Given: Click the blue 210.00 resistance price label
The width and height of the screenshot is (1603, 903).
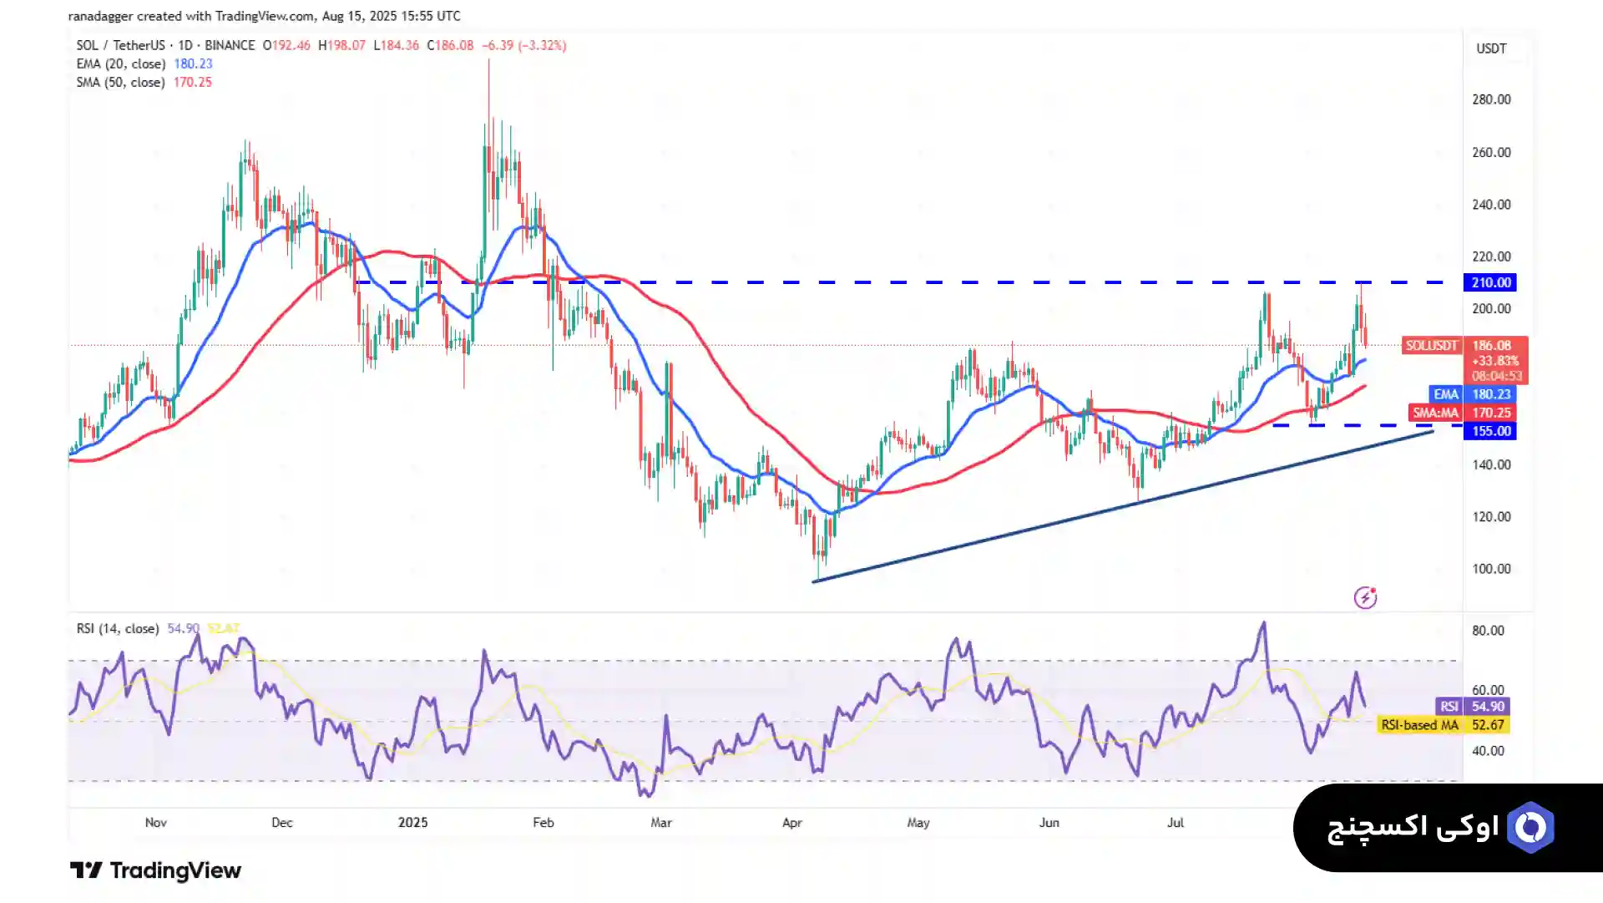Looking at the screenshot, I should click(x=1490, y=282).
